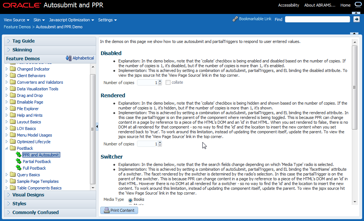Click the Menu Model Usages folder icon

(x=13, y=135)
